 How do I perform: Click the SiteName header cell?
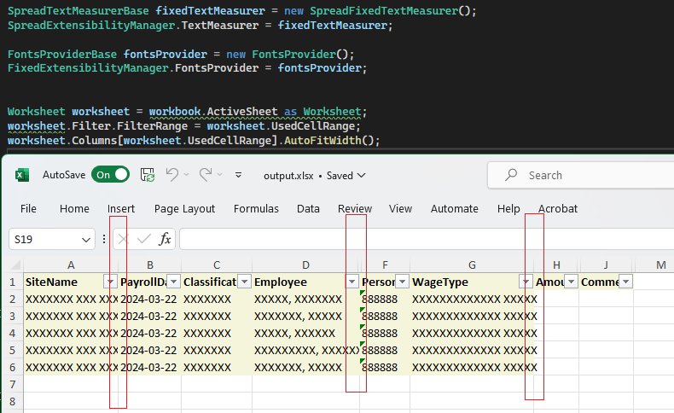coord(71,282)
